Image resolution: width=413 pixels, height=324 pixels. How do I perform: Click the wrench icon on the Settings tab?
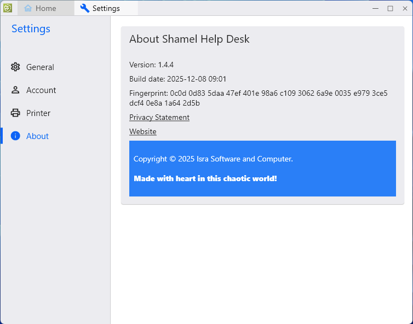click(x=84, y=8)
